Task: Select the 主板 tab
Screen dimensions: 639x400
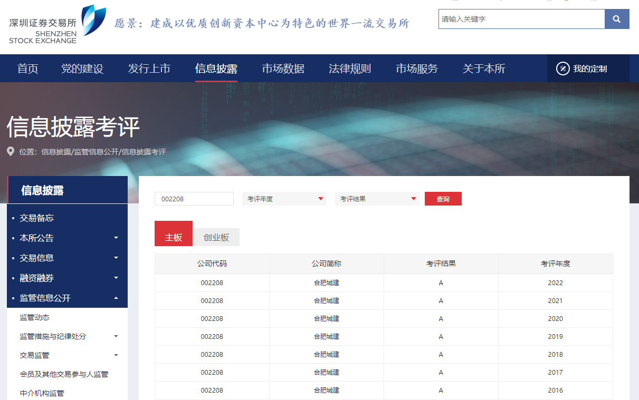Action: [x=173, y=233]
